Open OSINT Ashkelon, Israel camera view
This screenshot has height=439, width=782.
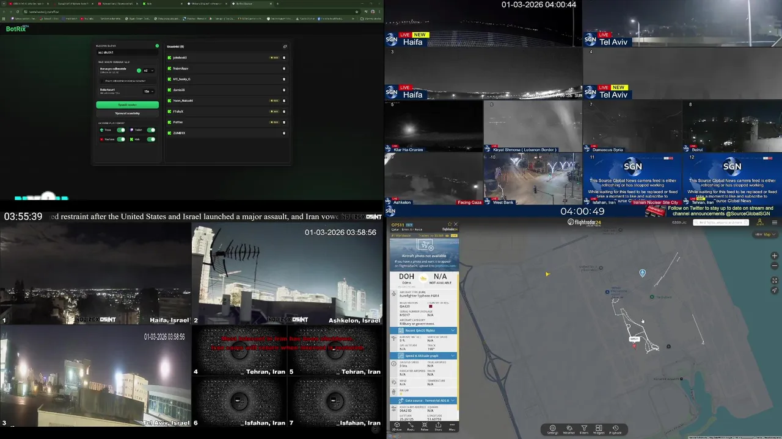coord(287,274)
